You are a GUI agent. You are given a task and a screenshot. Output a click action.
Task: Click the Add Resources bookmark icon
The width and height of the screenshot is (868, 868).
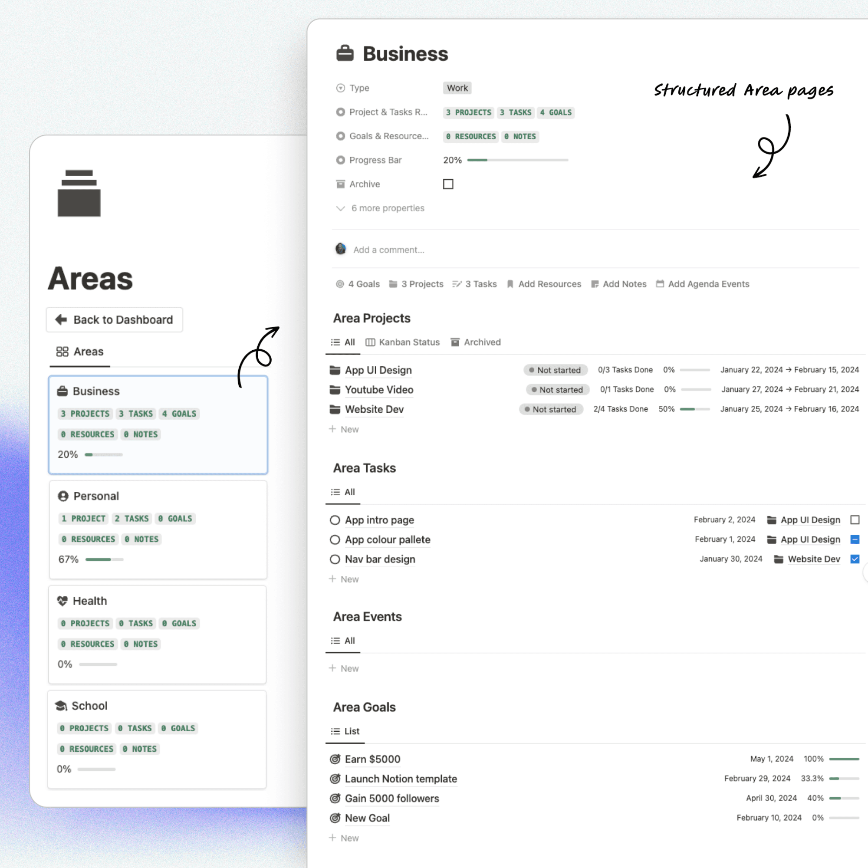click(x=510, y=284)
